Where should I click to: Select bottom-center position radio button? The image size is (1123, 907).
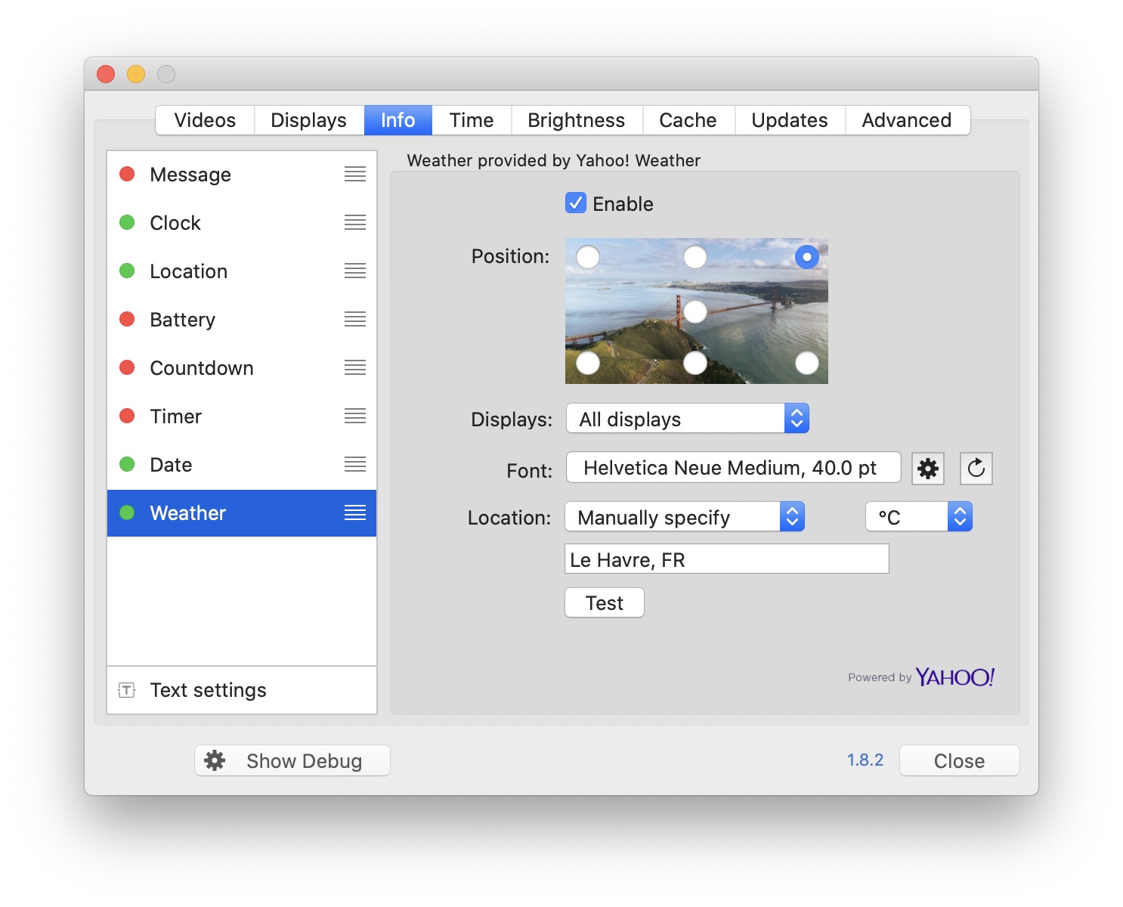click(x=695, y=364)
